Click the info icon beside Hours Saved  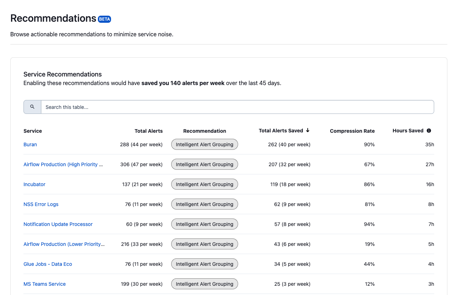(429, 131)
